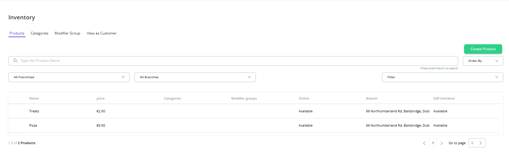The width and height of the screenshot is (509, 159).
Task: Open the Order By dropdown
Action: pyautogui.click(x=483, y=61)
